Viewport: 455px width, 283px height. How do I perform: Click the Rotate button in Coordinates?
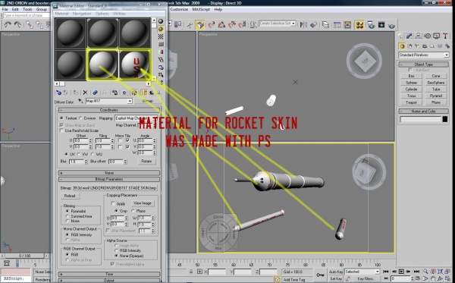point(146,161)
